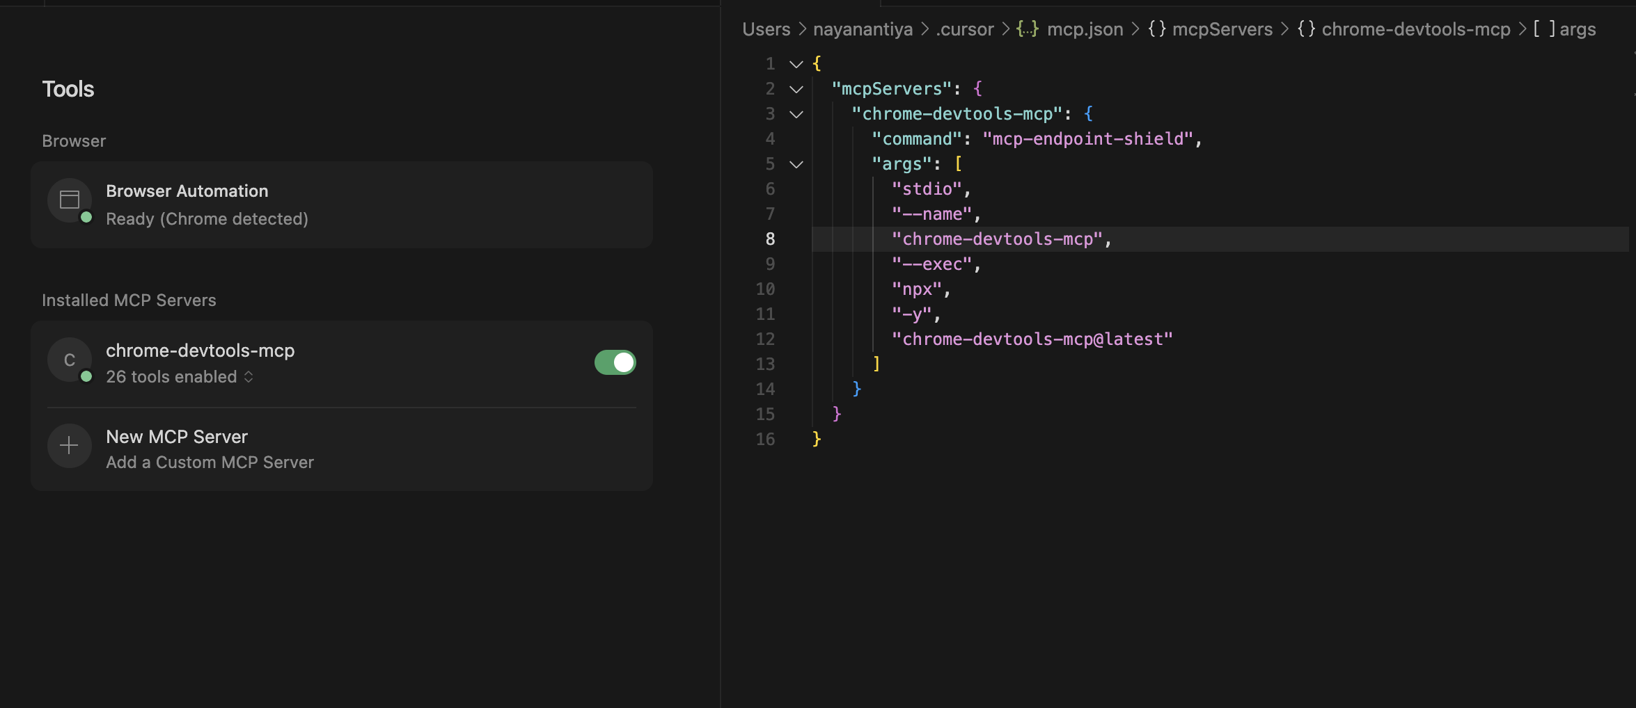Select the Users breadcrumb segment
Viewport: 1636px width, 708px height.
(x=766, y=29)
